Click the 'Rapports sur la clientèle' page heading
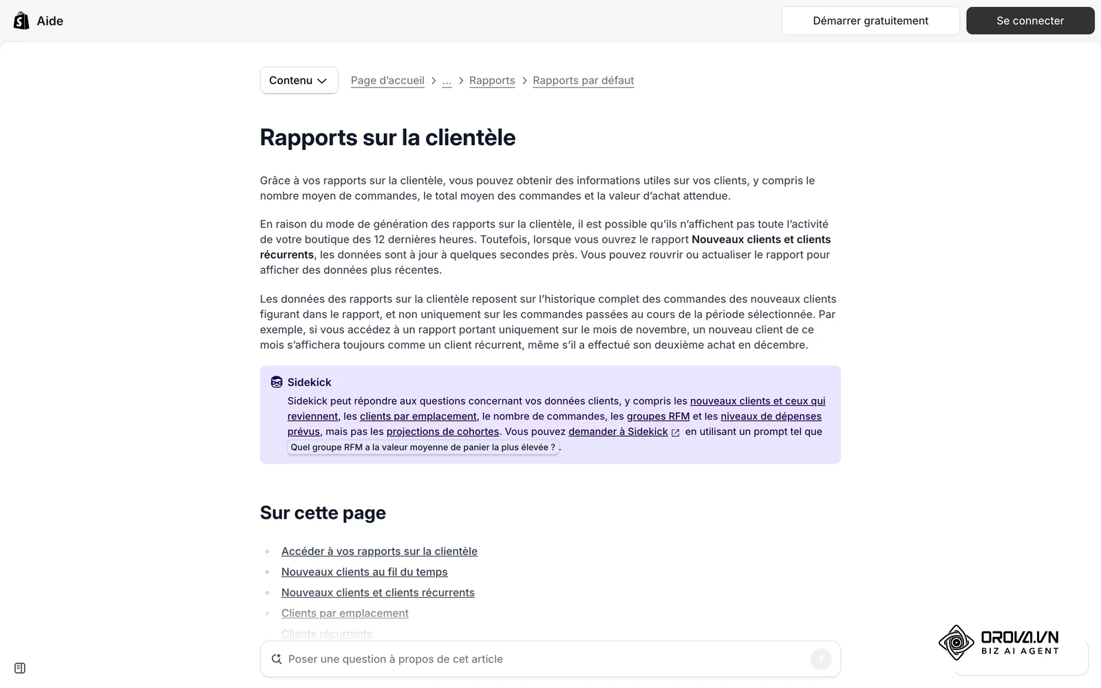This screenshot has width=1101, height=688. pyautogui.click(x=387, y=138)
